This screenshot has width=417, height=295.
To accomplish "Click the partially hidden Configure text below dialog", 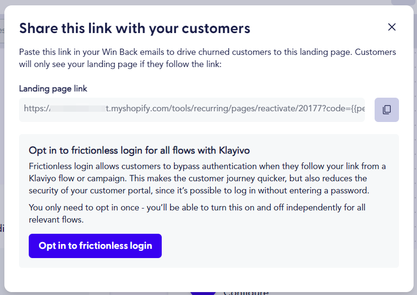I will [x=246, y=293].
